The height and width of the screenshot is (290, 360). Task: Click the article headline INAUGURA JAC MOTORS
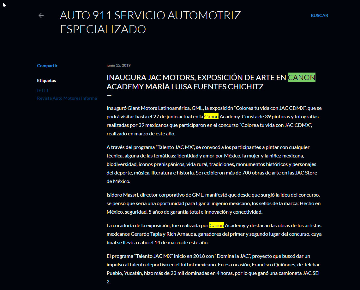211,82
